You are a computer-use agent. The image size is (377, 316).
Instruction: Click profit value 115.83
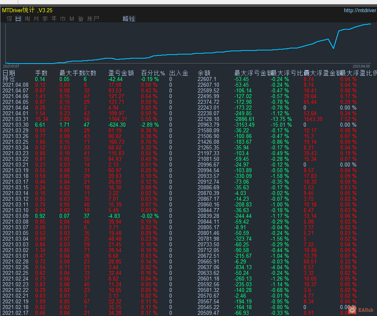click(116, 153)
